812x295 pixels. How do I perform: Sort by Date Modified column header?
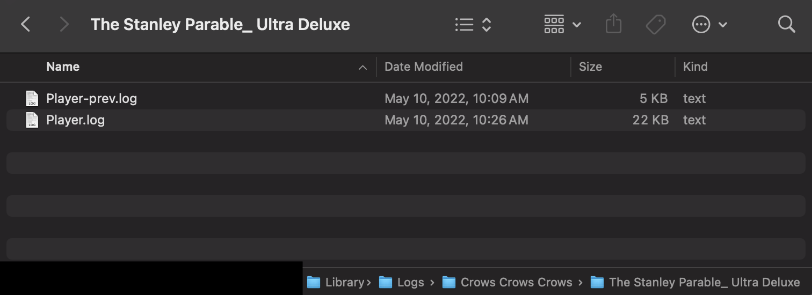(x=424, y=67)
